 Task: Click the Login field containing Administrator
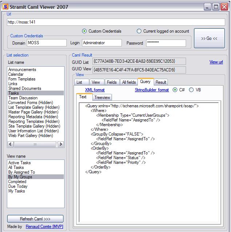(x=102, y=43)
